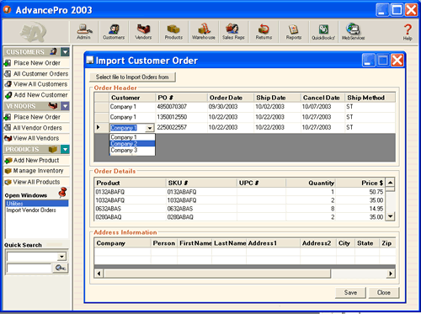Image resolution: width=421 pixels, height=314 pixels.
Task: Click the Add New Customer icon
Action: click(x=8, y=95)
